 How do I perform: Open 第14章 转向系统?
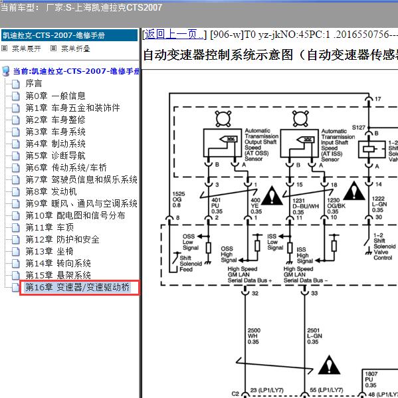58,263
